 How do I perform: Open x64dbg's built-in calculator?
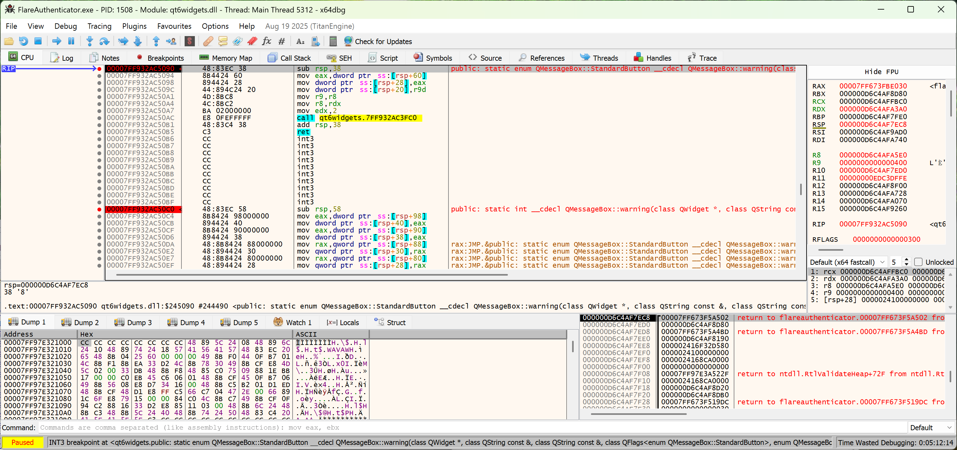333,41
